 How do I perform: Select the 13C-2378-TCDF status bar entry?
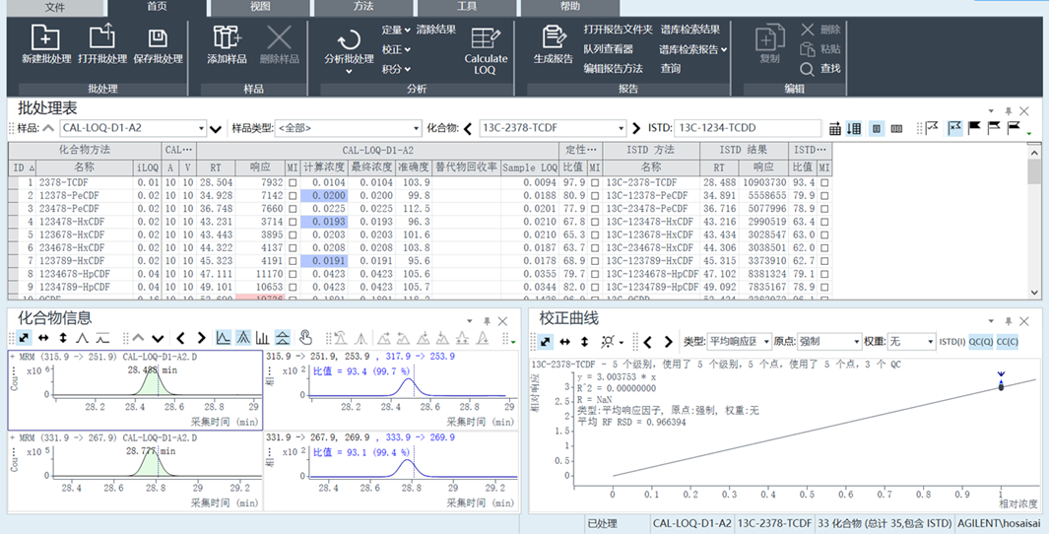[775, 522]
